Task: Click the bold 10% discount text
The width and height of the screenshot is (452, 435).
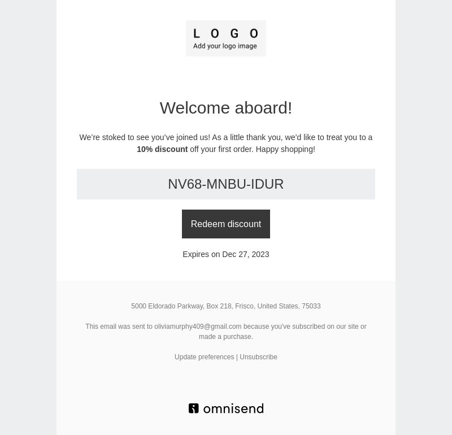Action: tap(162, 149)
